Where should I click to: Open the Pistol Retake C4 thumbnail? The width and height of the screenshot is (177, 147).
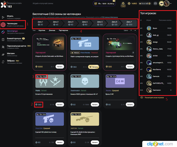tap(85, 43)
